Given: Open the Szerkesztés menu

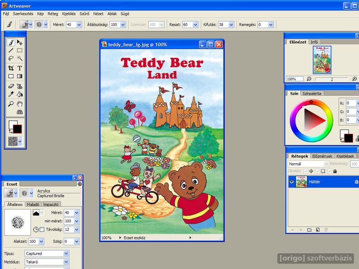Looking at the screenshot, I should pyautogui.click(x=23, y=14).
